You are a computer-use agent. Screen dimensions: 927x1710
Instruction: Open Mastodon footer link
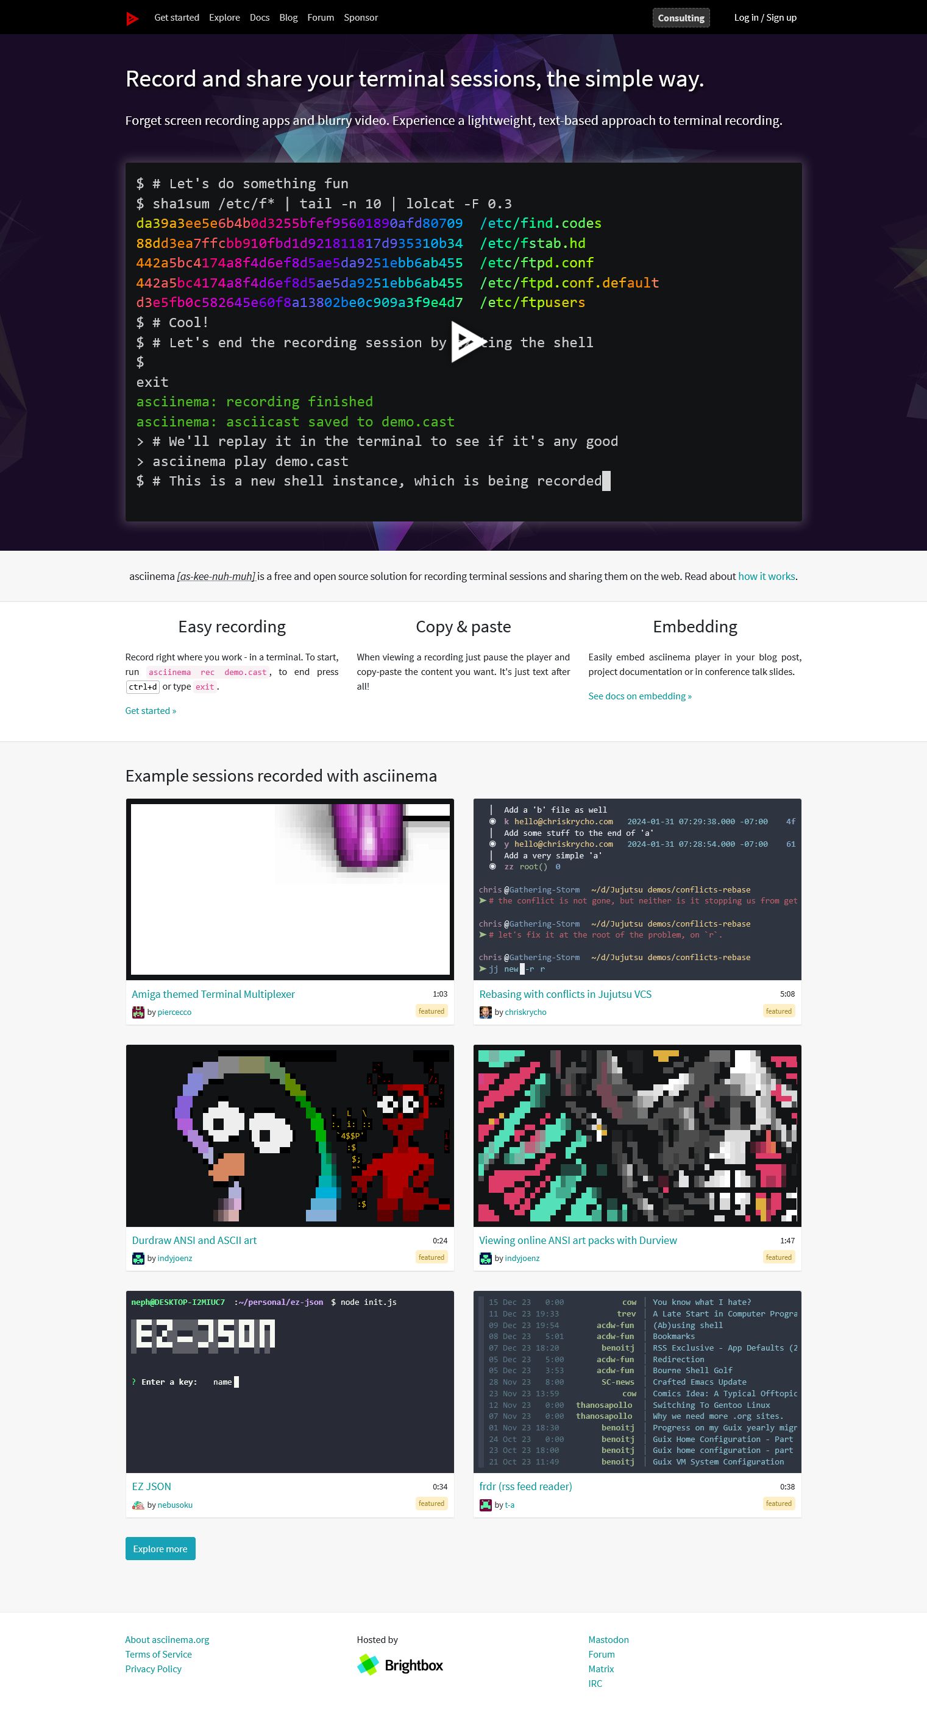(x=608, y=1639)
